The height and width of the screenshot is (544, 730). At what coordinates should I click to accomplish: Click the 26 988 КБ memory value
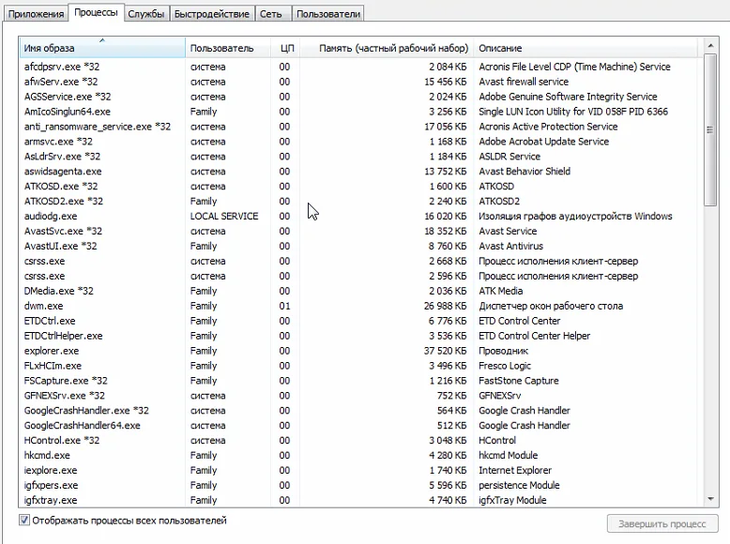pos(445,306)
